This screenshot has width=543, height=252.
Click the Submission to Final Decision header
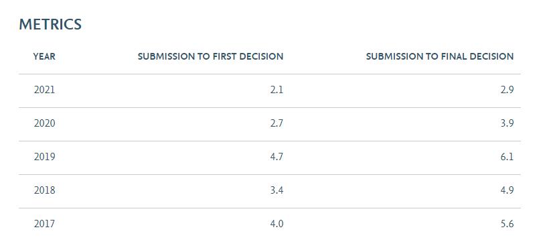click(x=440, y=56)
